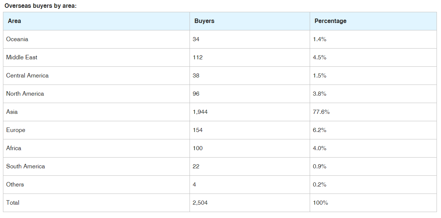This screenshot has height=218, width=441.
Task: Click the Asia area cell
Action: [x=12, y=112]
